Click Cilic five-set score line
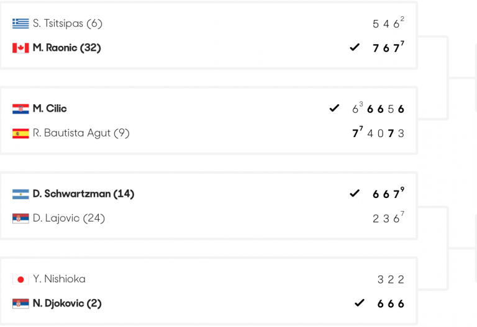This screenshot has height=327, width=477. coord(378,108)
